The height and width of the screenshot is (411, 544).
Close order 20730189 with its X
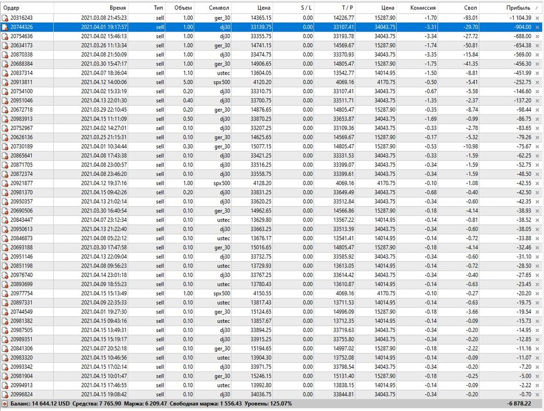[x=537, y=147]
